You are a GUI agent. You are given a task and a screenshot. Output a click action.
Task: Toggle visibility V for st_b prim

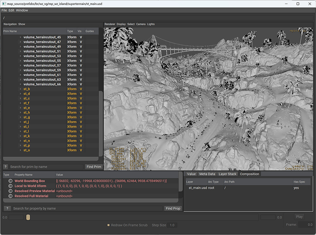pyautogui.click(x=81, y=89)
